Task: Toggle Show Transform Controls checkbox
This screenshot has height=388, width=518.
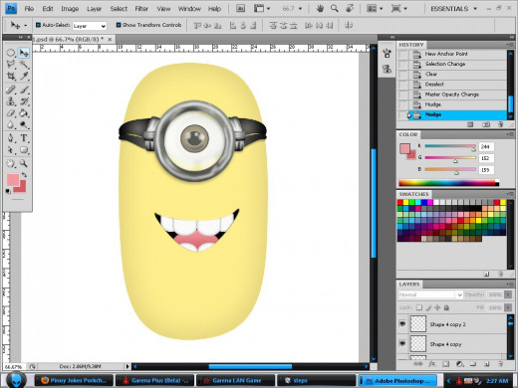Action: pos(119,25)
